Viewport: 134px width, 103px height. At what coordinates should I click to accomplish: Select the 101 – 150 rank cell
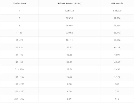point(19,77)
